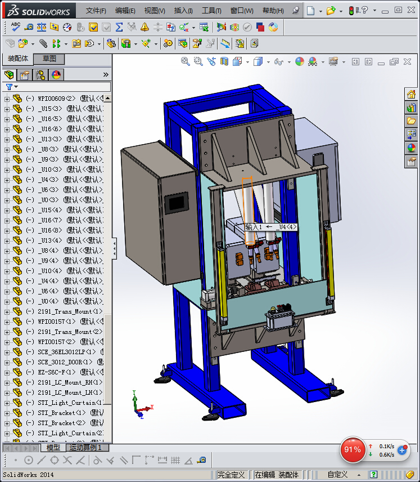Open the 窗口(W) menu
This screenshot has width=420, height=482.
point(242,11)
